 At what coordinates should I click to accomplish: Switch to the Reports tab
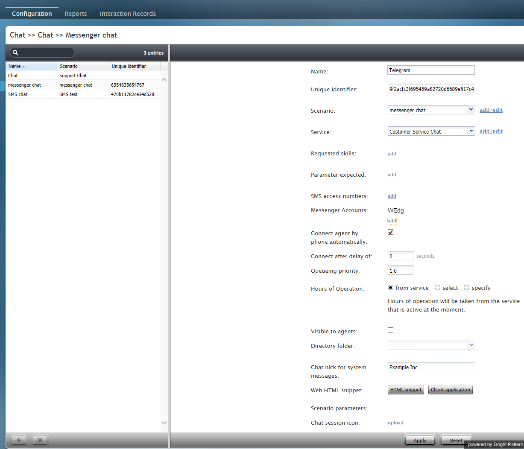[76, 14]
